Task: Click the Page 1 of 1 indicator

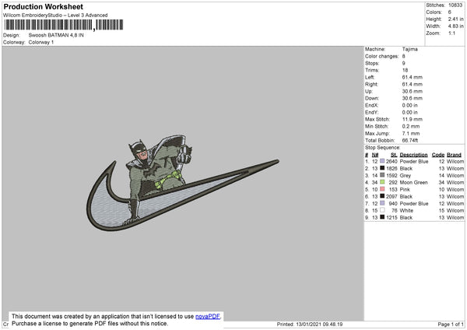Action: coord(451,324)
